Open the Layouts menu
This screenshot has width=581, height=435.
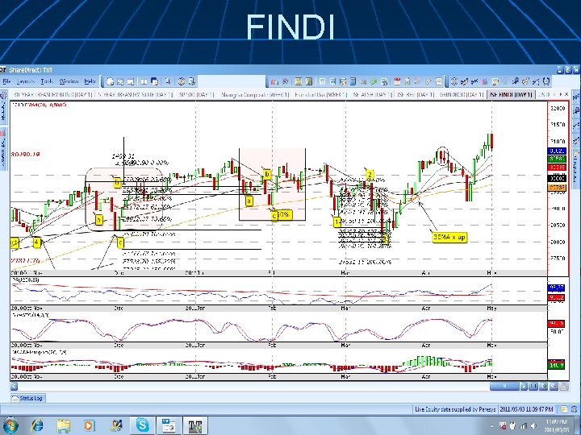(26, 81)
